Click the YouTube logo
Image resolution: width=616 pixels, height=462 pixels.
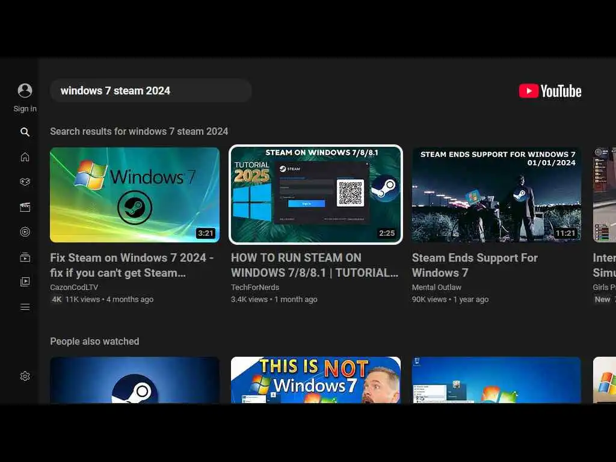click(x=550, y=91)
